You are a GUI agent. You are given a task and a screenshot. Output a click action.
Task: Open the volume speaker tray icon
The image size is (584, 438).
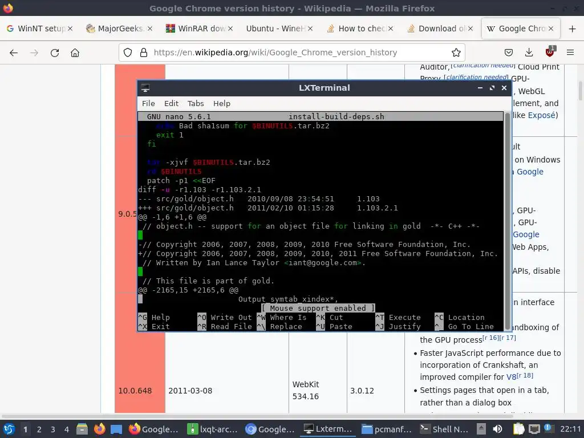(497, 429)
